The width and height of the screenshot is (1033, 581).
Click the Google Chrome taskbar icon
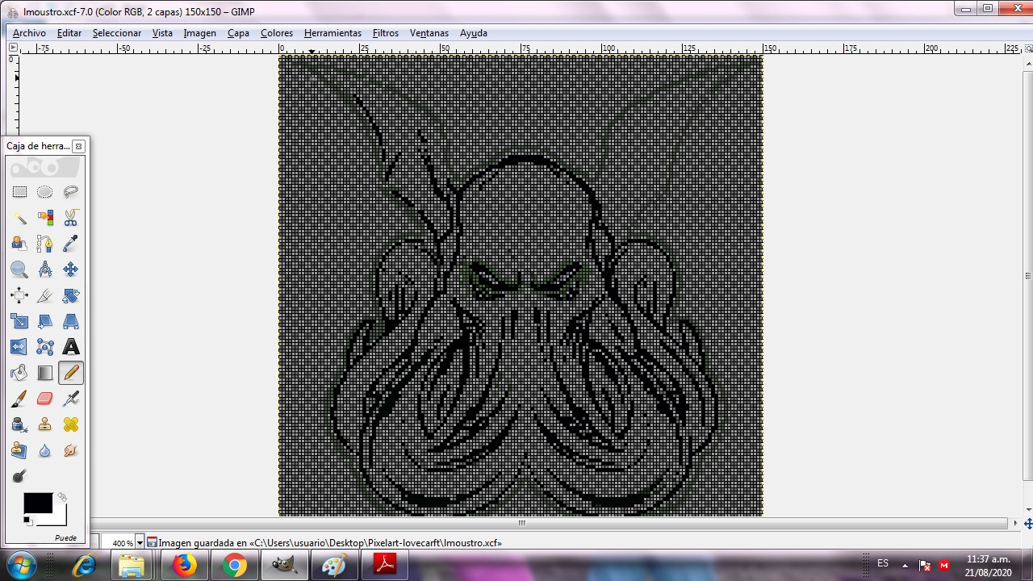point(235,565)
